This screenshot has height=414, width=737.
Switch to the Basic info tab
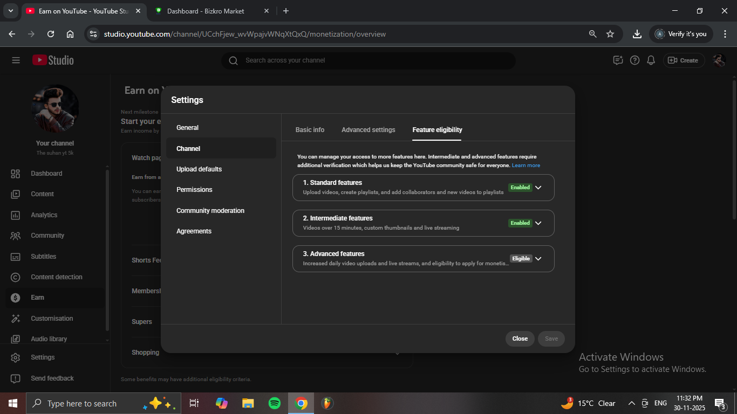click(310, 130)
